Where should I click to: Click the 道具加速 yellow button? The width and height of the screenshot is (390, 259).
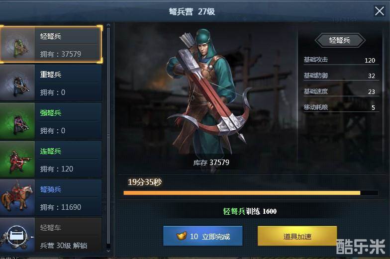pos(297,236)
